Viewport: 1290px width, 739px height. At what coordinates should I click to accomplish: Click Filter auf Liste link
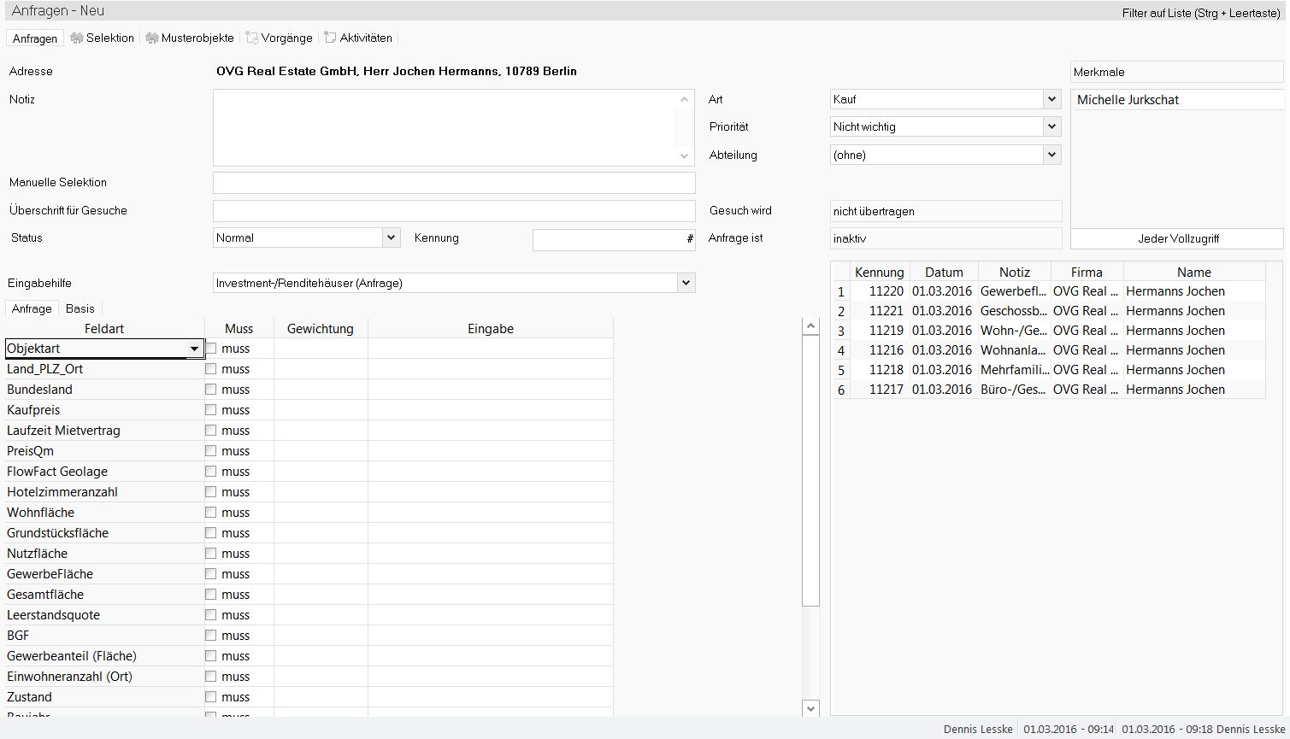click(x=1200, y=14)
